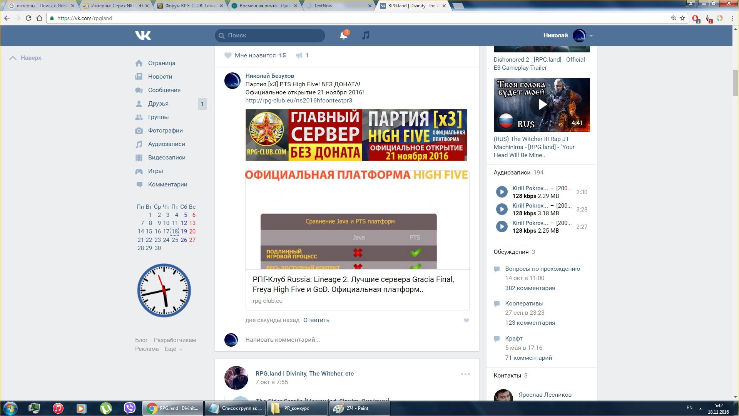
Task: Like the post with heart icon
Action: pyautogui.click(x=228, y=55)
